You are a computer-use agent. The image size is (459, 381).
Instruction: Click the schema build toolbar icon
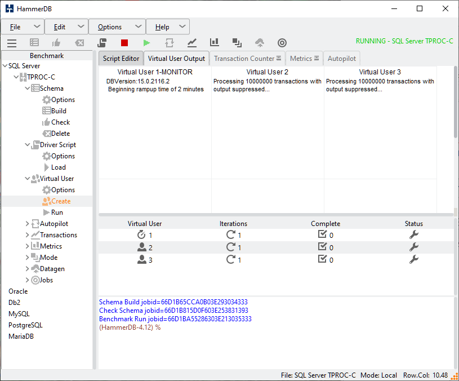pos(34,43)
